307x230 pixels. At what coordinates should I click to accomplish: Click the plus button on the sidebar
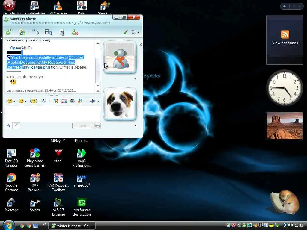[x=285, y=6]
